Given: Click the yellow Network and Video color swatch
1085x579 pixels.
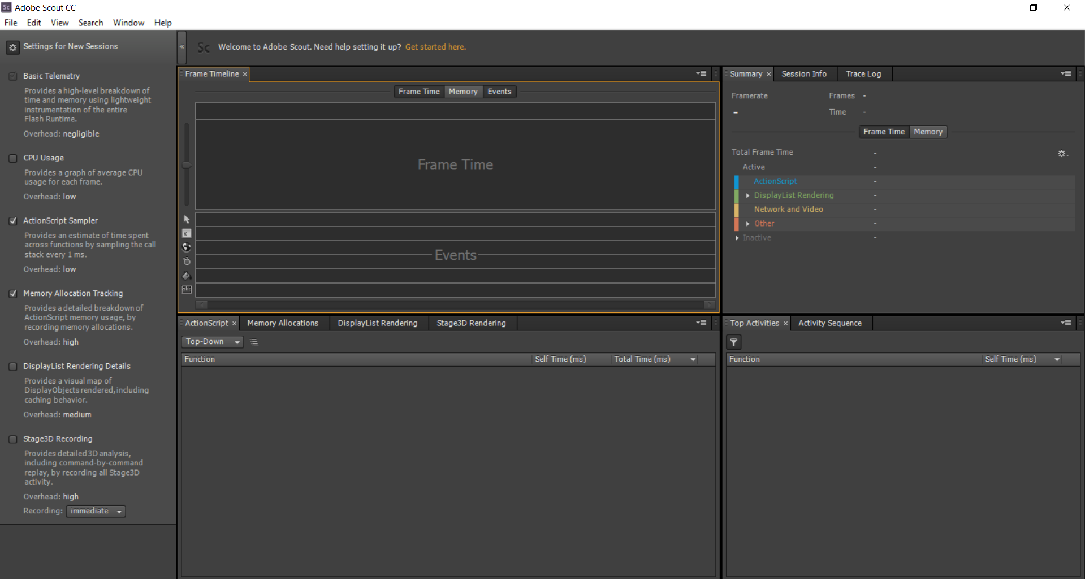Looking at the screenshot, I should tap(737, 210).
